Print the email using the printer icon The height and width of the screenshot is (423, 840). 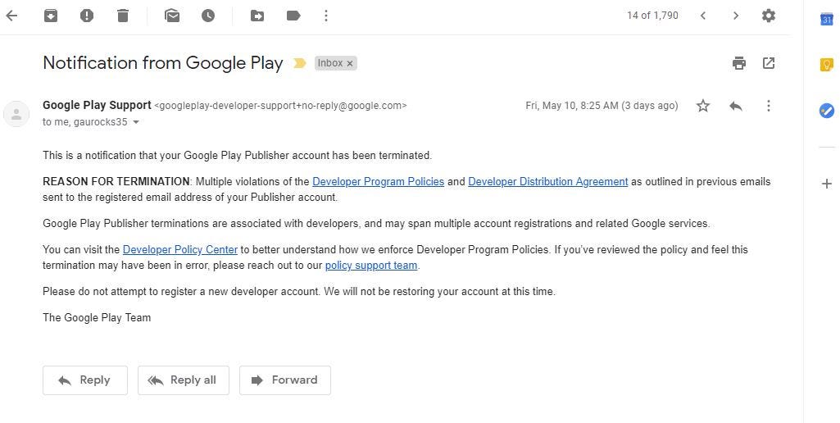click(x=739, y=63)
